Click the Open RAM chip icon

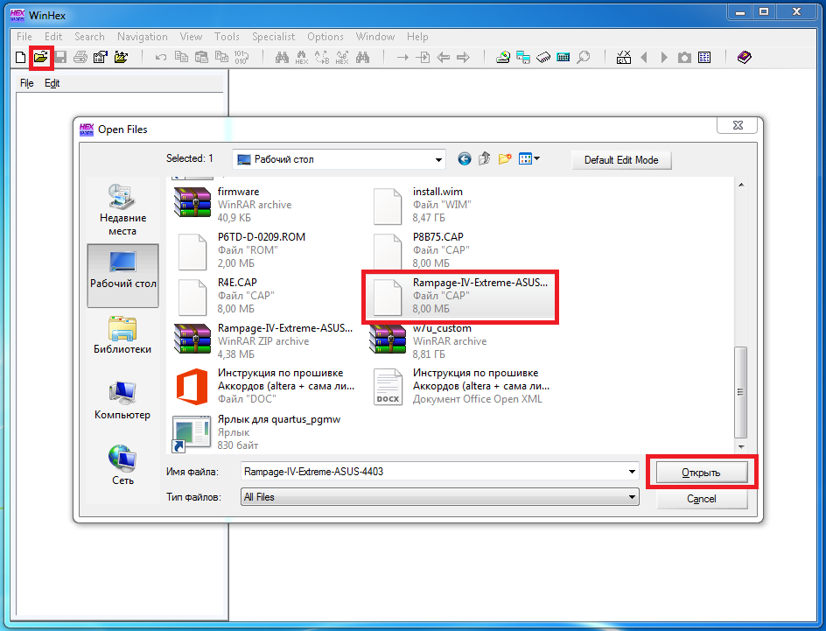(x=543, y=58)
